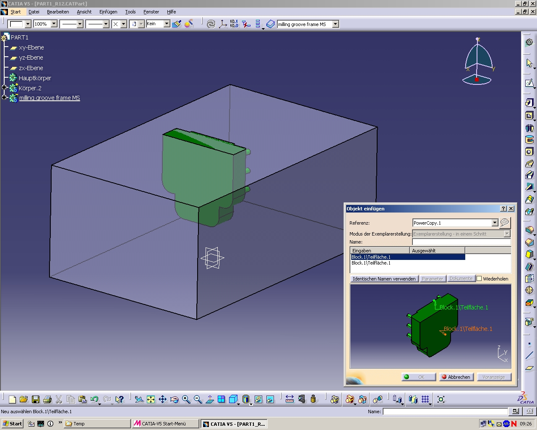Open the Referenz PowerCopy.1 dropdown
Image resolution: width=537 pixels, height=430 pixels.
point(495,223)
